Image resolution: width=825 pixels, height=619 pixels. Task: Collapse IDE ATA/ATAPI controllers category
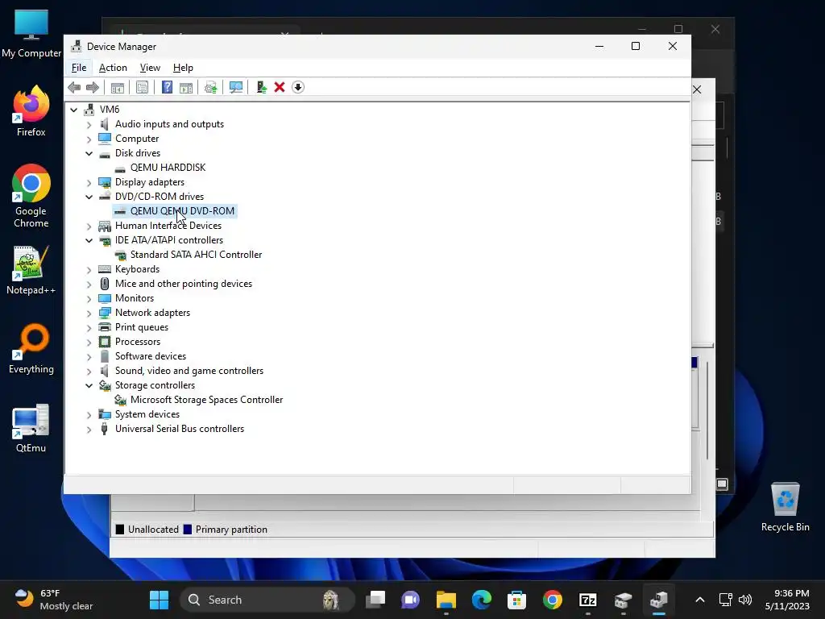point(89,240)
